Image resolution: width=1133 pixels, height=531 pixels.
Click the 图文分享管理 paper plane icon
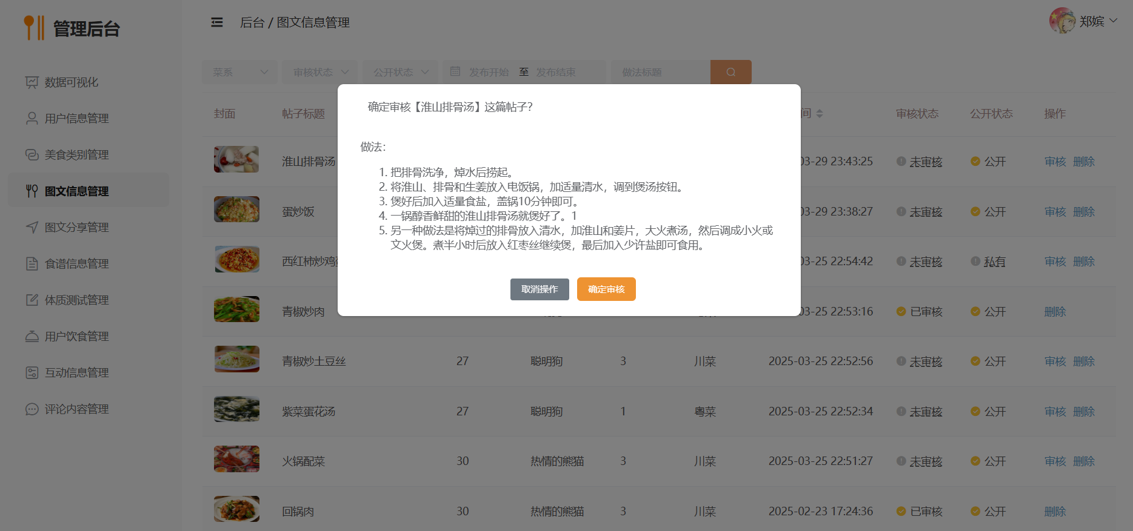(x=32, y=228)
